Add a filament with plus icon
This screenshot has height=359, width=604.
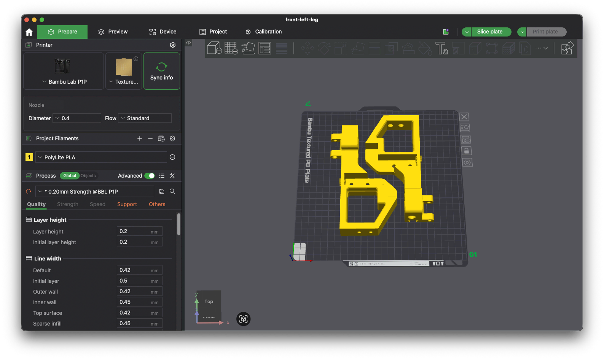[x=140, y=138]
